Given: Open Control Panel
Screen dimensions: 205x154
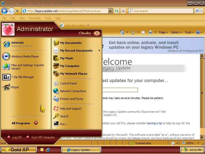Looking at the screenshot, I should pyautogui.click(x=77, y=83).
